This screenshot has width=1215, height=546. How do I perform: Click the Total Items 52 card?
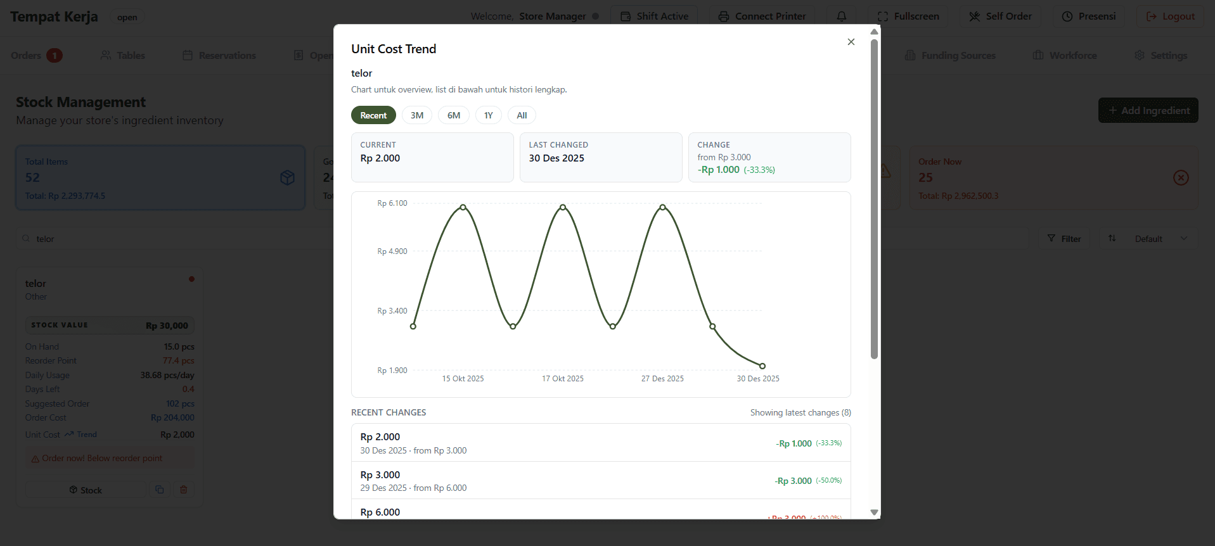coord(160,178)
